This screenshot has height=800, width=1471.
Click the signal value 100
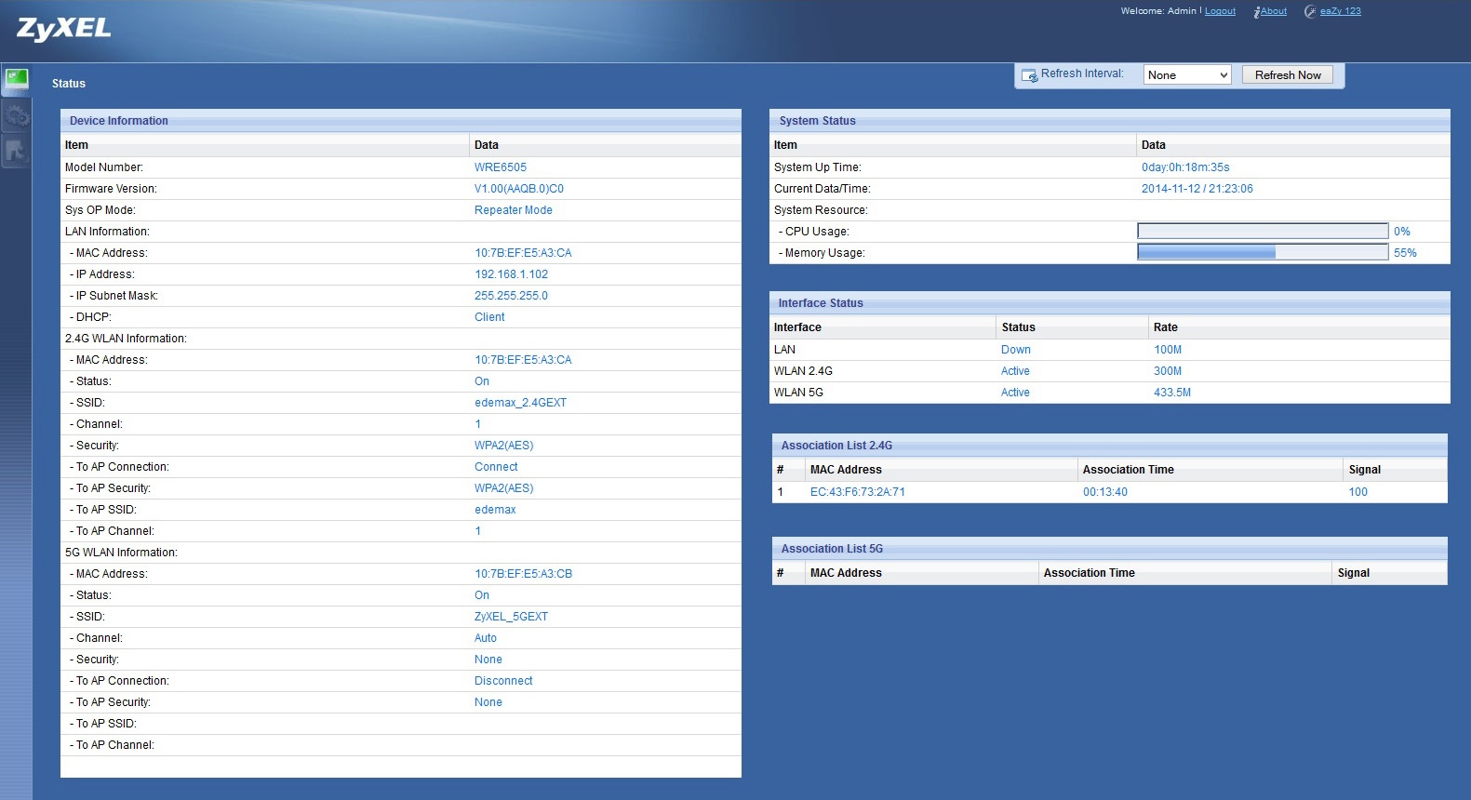point(1358,492)
